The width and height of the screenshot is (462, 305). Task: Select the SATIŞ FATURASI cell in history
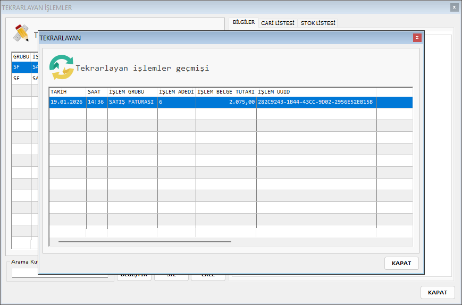click(132, 102)
